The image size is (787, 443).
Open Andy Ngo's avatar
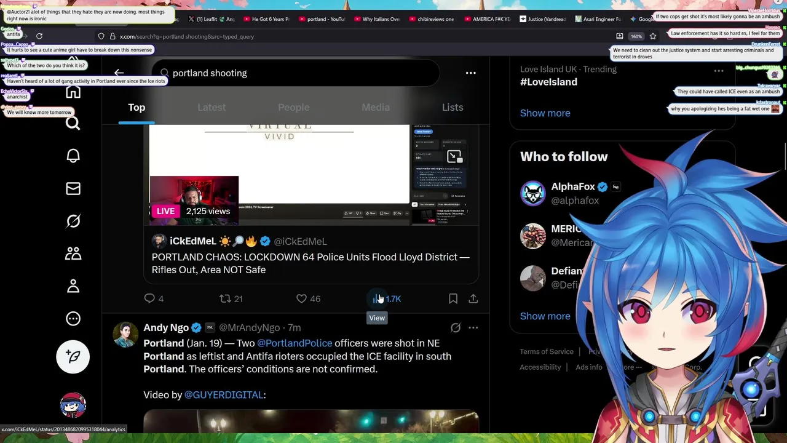point(125,335)
